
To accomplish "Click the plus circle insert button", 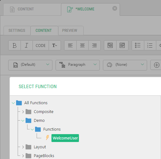I will [157, 65].
